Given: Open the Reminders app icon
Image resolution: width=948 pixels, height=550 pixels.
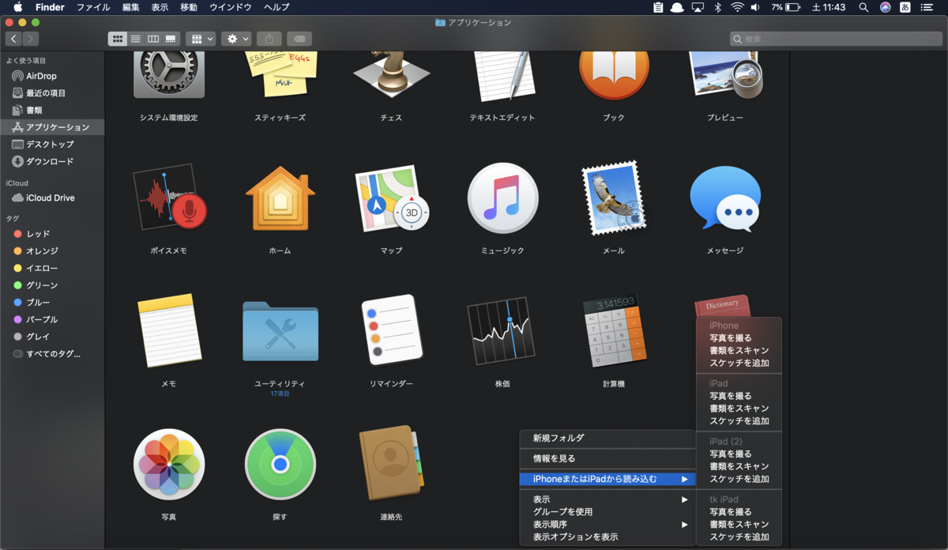Looking at the screenshot, I should tap(391, 330).
